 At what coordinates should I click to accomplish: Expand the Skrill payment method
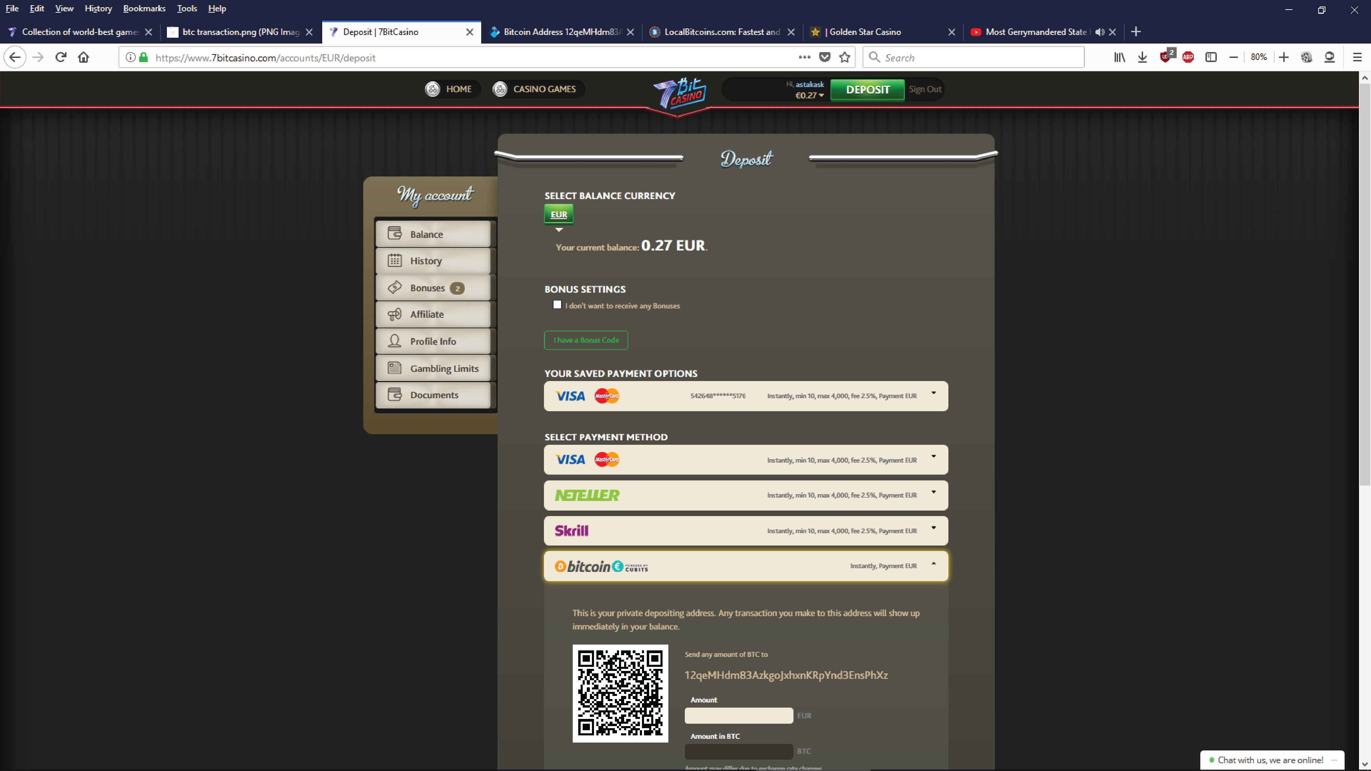[x=746, y=530]
